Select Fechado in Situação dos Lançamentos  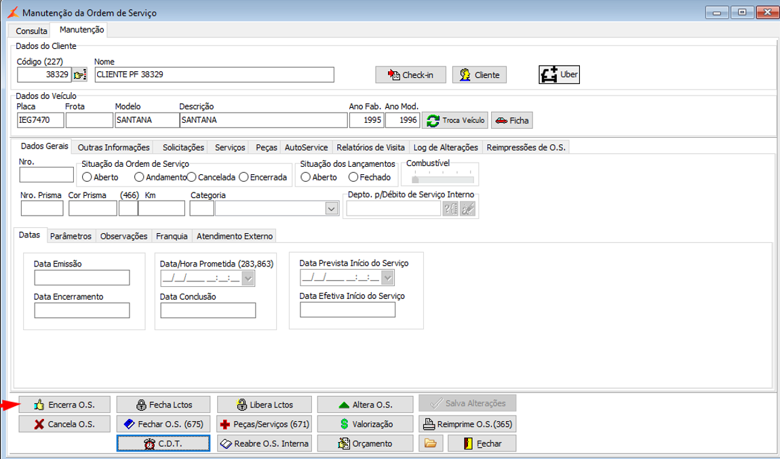pos(353,177)
